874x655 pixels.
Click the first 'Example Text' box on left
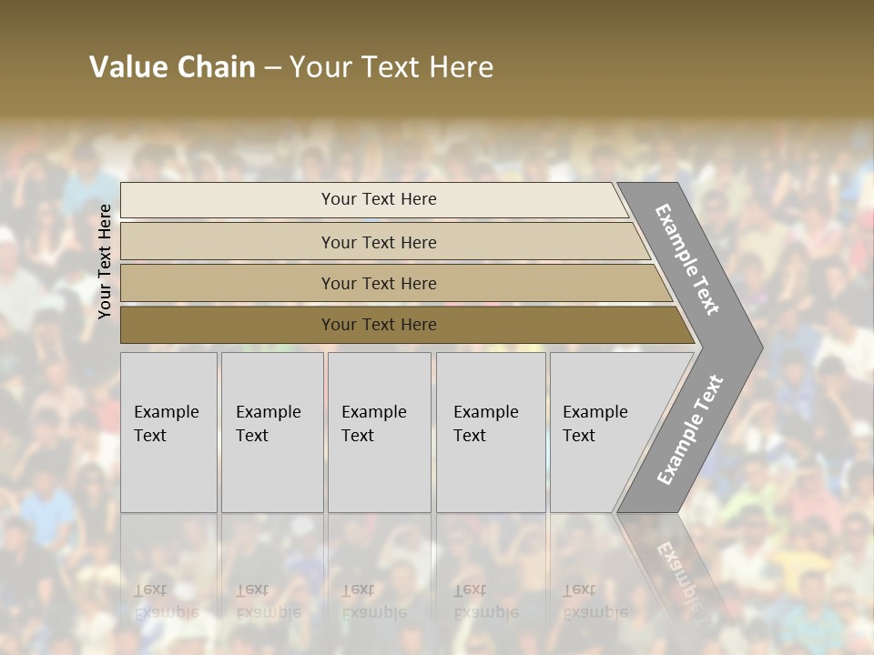click(168, 431)
